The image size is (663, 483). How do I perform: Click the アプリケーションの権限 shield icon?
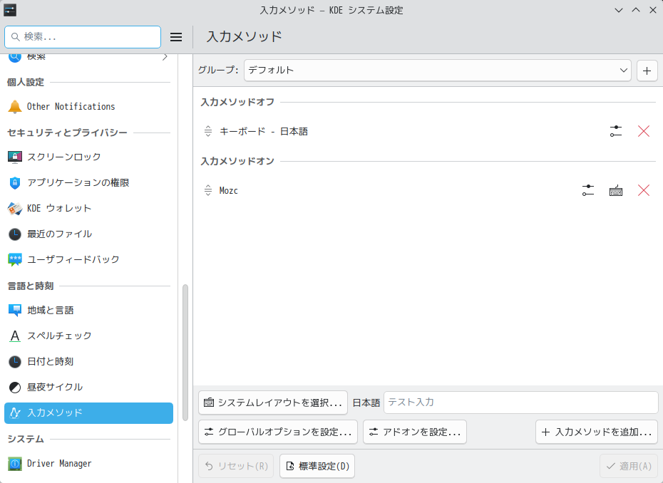(x=15, y=183)
